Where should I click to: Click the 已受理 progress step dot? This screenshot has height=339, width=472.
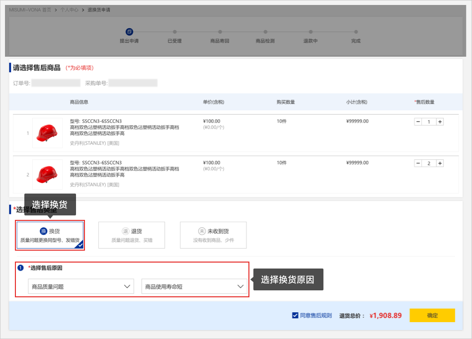[175, 32]
